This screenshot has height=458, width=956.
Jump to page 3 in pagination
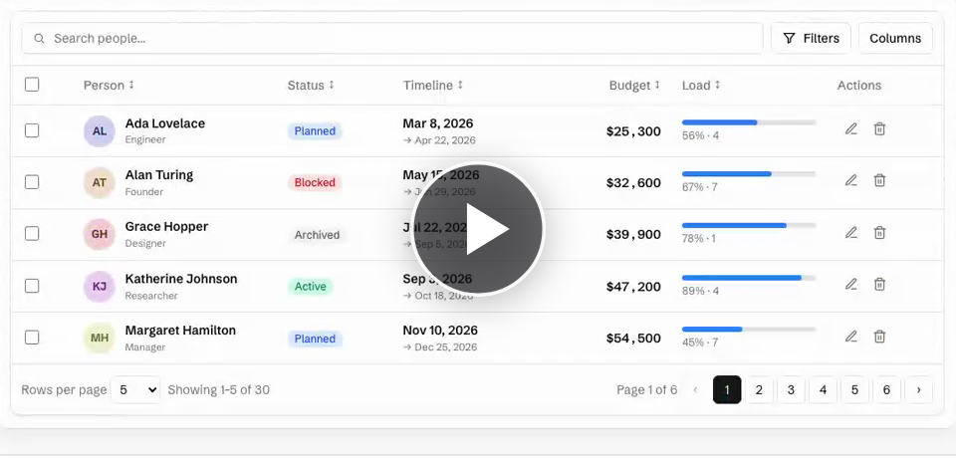pyautogui.click(x=791, y=389)
